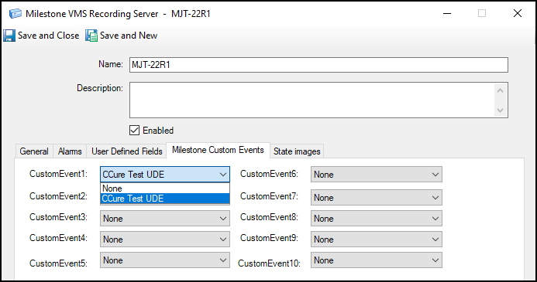Choose CCure Test UDE list option

tap(165, 199)
